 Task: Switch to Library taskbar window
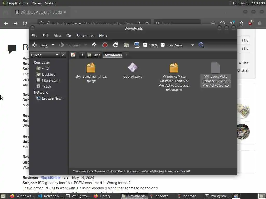(x=102, y=196)
